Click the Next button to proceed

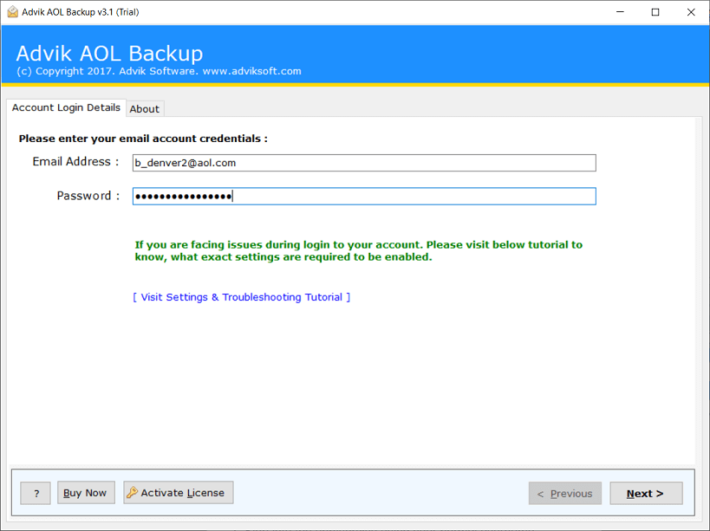point(646,493)
